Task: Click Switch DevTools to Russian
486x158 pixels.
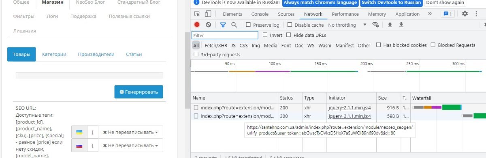Action: (x=391, y=2)
